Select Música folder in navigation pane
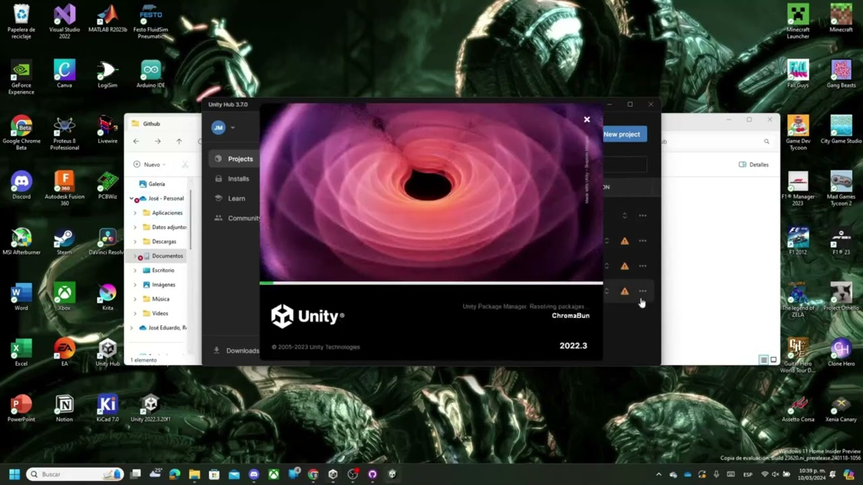This screenshot has width=863, height=485. 156,299
